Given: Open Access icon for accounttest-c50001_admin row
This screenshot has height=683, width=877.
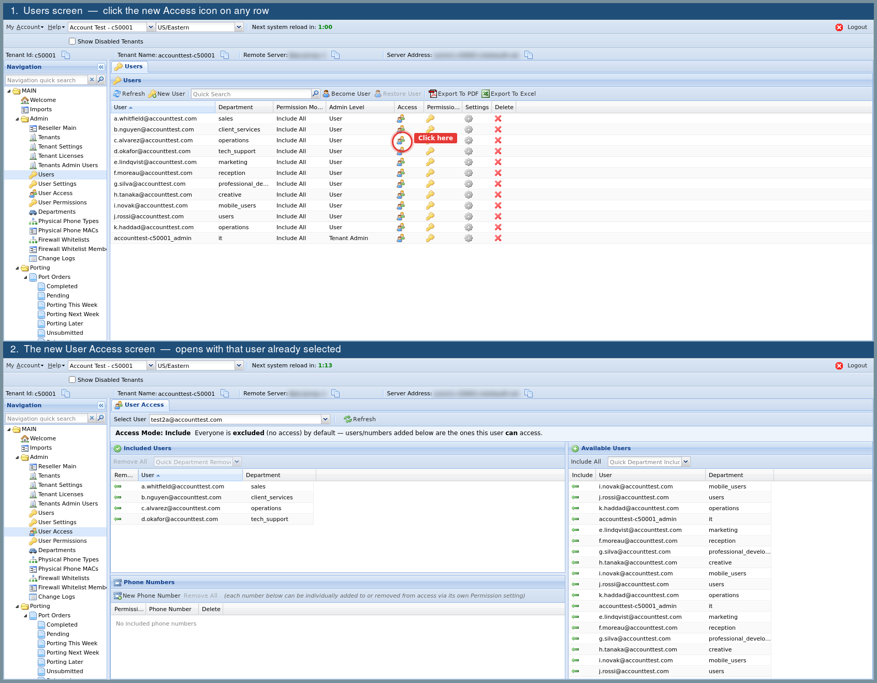Looking at the screenshot, I should (x=401, y=238).
